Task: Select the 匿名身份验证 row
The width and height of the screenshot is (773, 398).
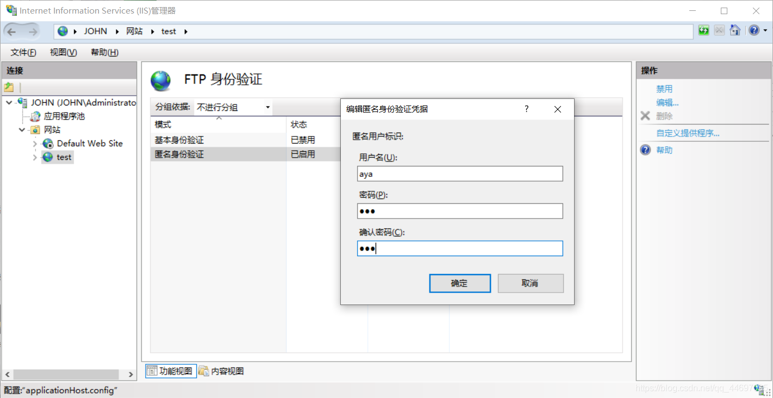Action: [245, 154]
